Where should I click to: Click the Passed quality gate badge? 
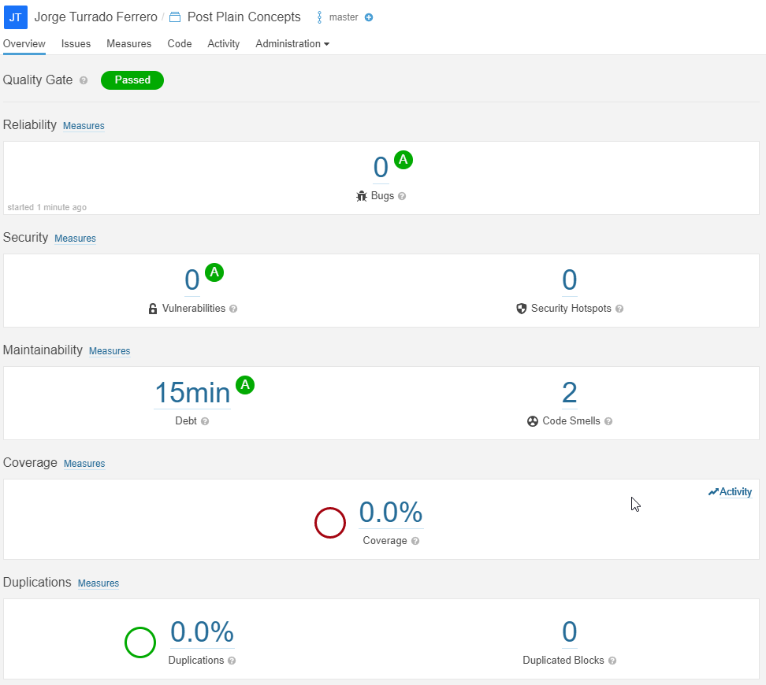click(x=132, y=80)
